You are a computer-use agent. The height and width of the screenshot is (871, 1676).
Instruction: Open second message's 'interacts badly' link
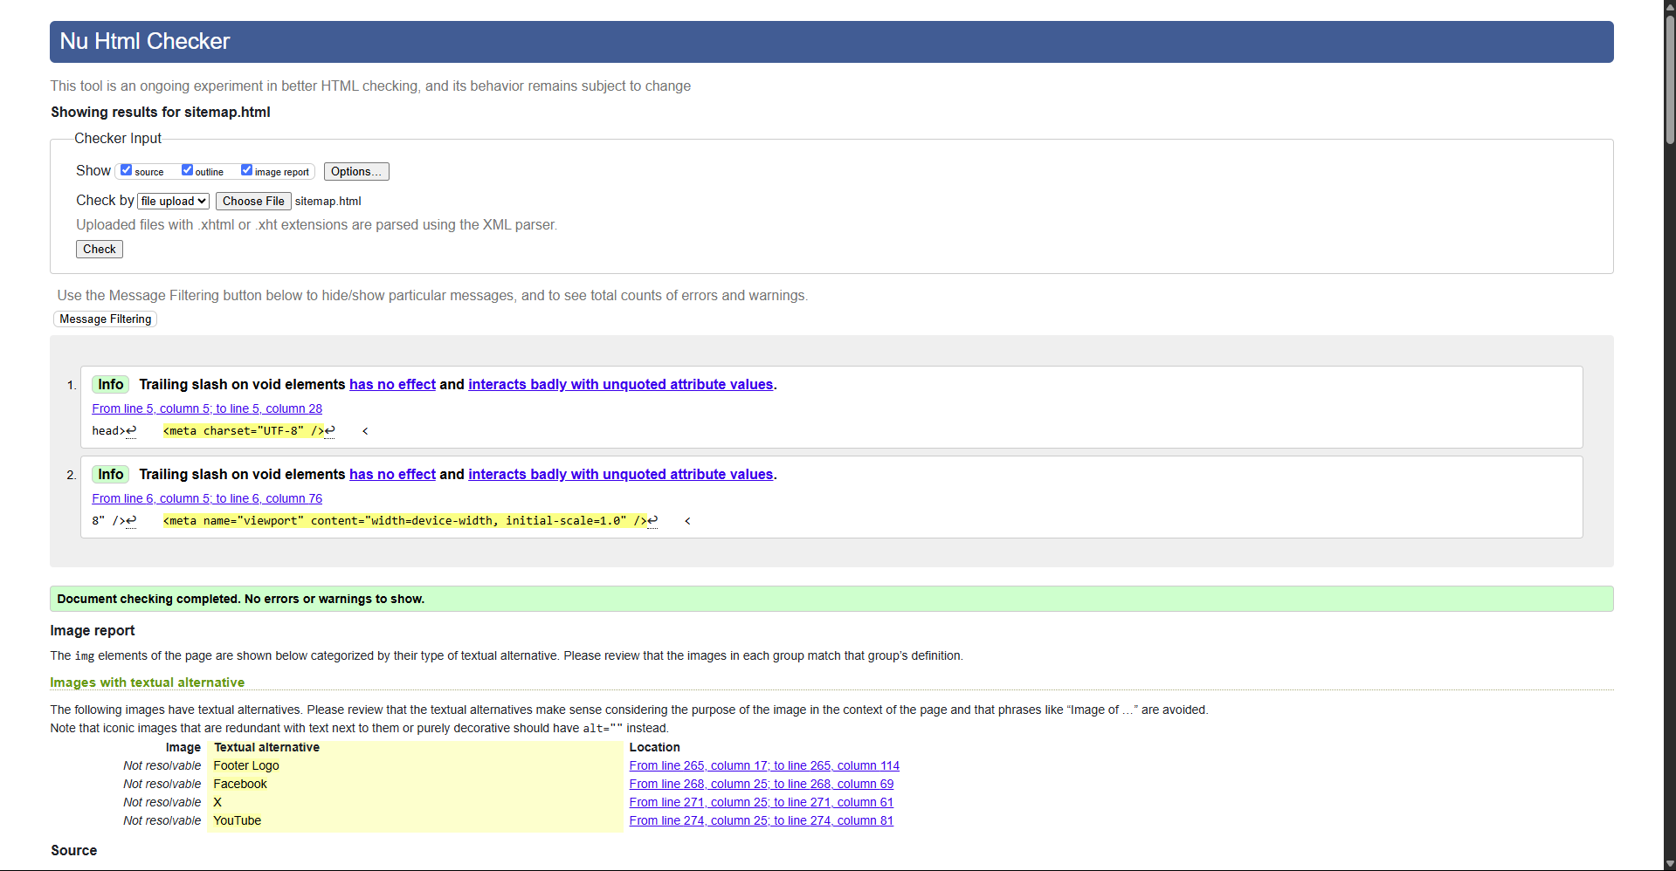click(621, 475)
